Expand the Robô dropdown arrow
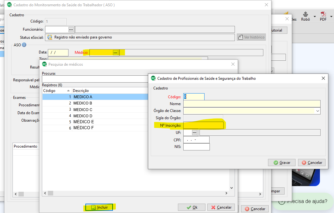This screenshot has width=334, height=213. (315, 16)
